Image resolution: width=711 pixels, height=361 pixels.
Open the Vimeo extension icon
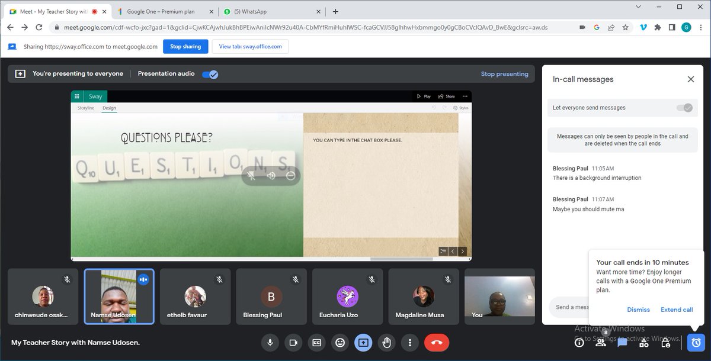[643, 27]
